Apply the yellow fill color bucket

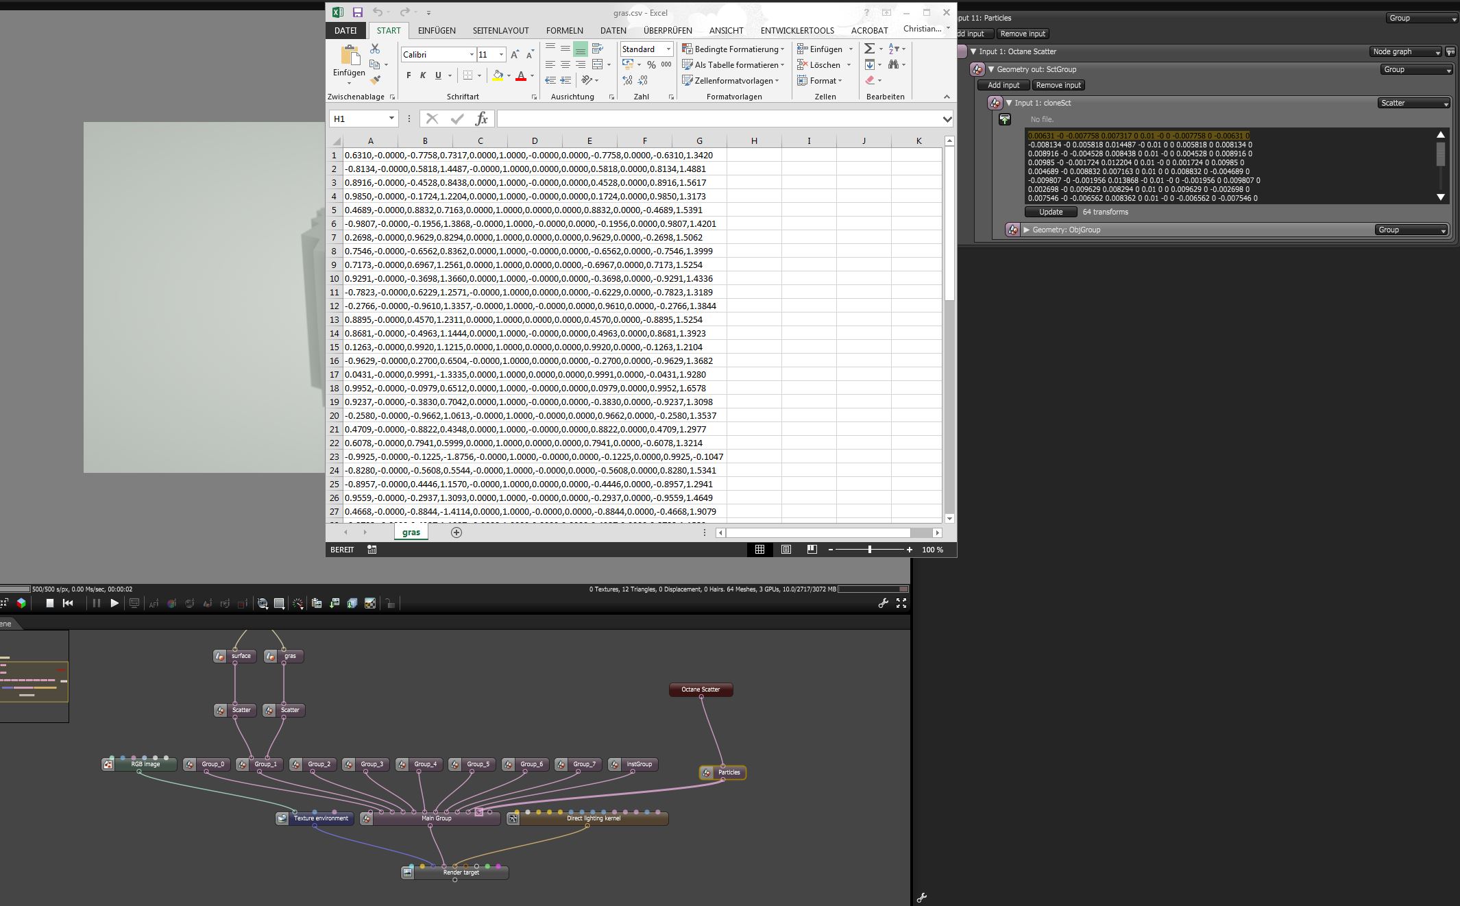click(498, 76)
